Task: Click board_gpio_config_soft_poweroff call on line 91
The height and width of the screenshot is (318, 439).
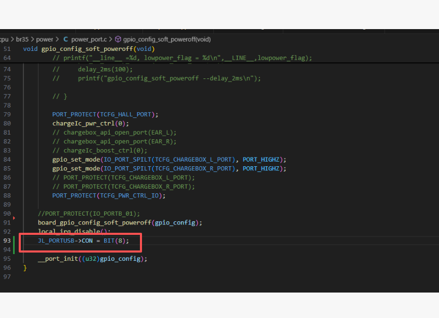Action: tap(95, 222)
